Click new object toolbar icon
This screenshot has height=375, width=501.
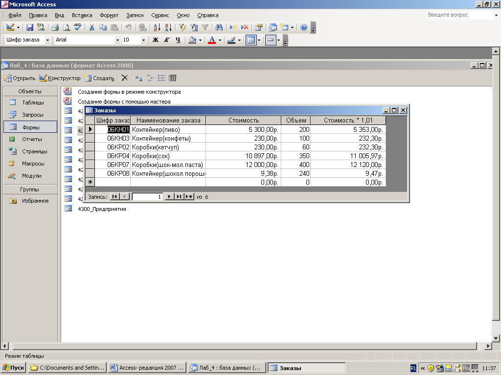[284, 27]
